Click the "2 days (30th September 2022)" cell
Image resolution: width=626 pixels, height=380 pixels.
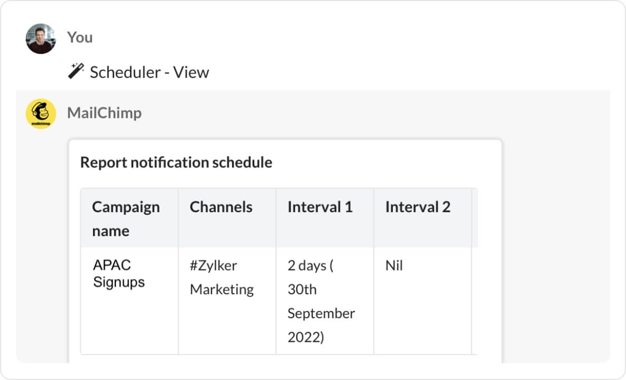point(321,301)
